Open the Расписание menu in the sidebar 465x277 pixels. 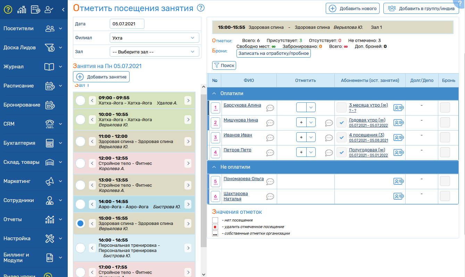click(34, 86)
